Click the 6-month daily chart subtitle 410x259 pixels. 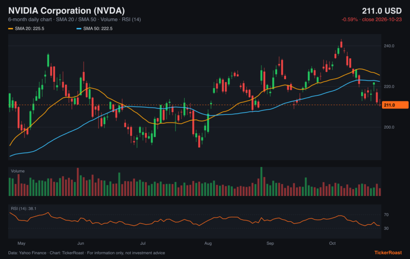click(74, 20)
